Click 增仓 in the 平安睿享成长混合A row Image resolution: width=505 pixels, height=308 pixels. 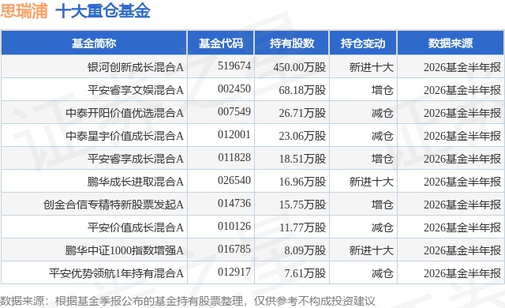tap(382, 159)
